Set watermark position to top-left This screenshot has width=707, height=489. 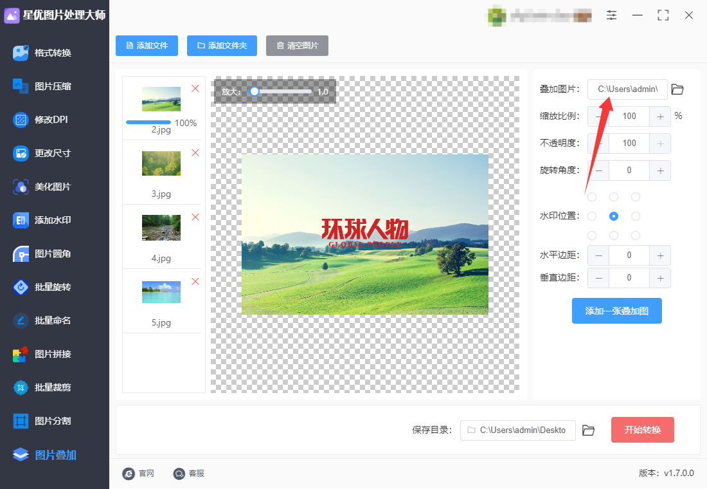(592, 197)
